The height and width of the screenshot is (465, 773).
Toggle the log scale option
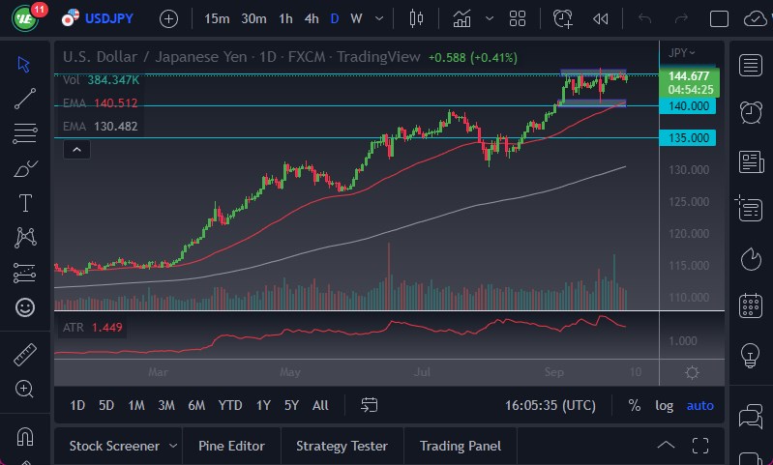tap(664, 405)
